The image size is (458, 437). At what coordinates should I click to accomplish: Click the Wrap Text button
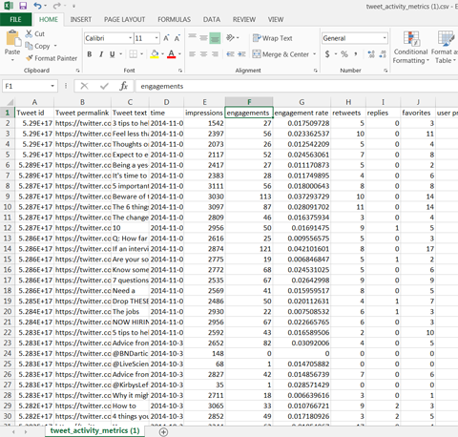tap(273, 38)
